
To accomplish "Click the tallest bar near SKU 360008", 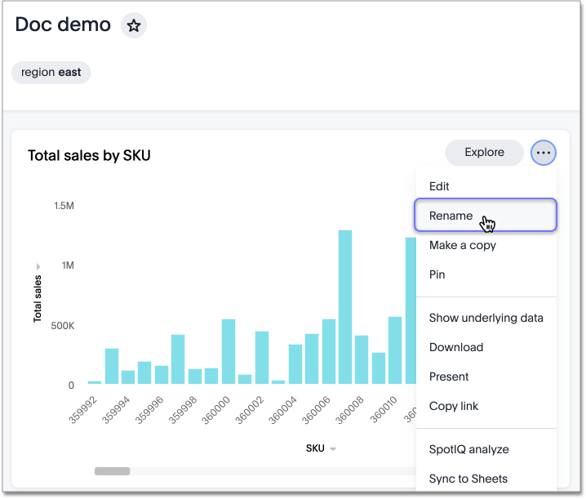I will (345, 306).
